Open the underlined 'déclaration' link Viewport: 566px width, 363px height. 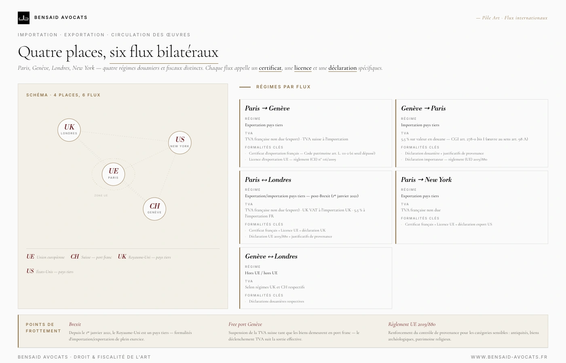[x=342, y=68]
